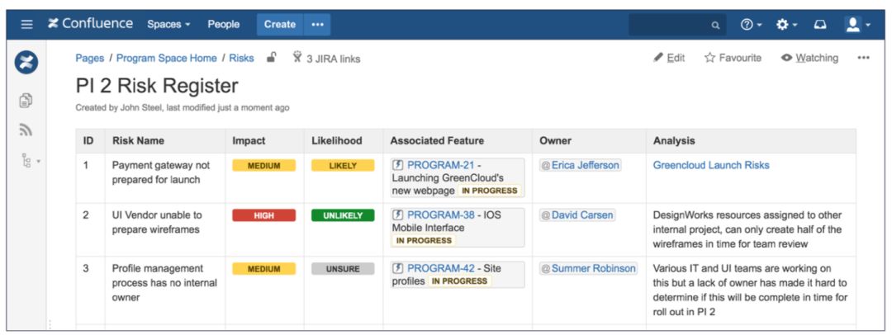Open the space logo in the sidebar

[26, 62]
